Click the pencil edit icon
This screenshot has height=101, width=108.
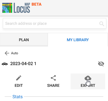[x=19, y=78]
